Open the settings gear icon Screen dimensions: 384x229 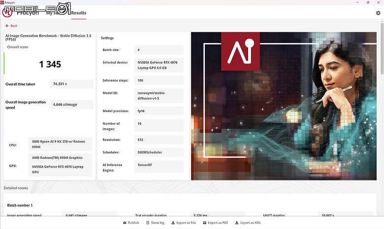click(378, 13)
